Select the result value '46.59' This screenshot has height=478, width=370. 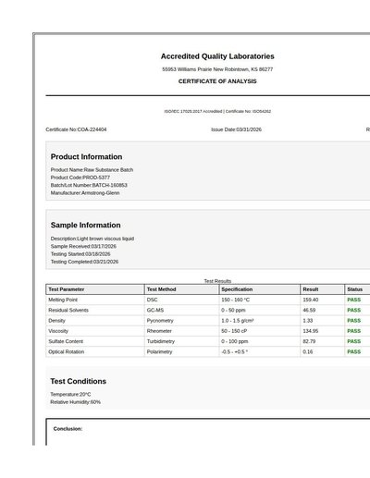click(309, 311)
